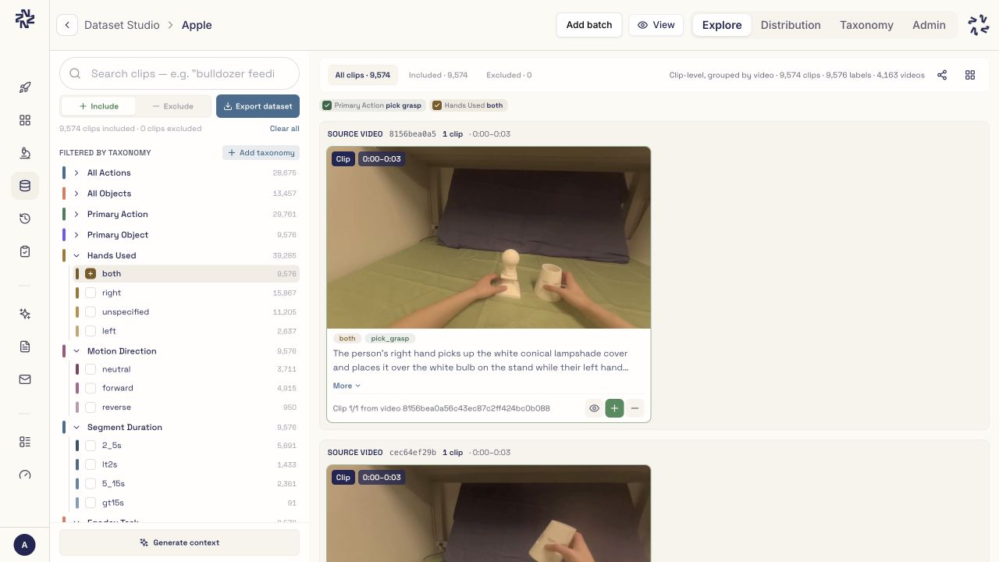
Task: Open the microscope icon in sidebar
Action: (25, 153)
